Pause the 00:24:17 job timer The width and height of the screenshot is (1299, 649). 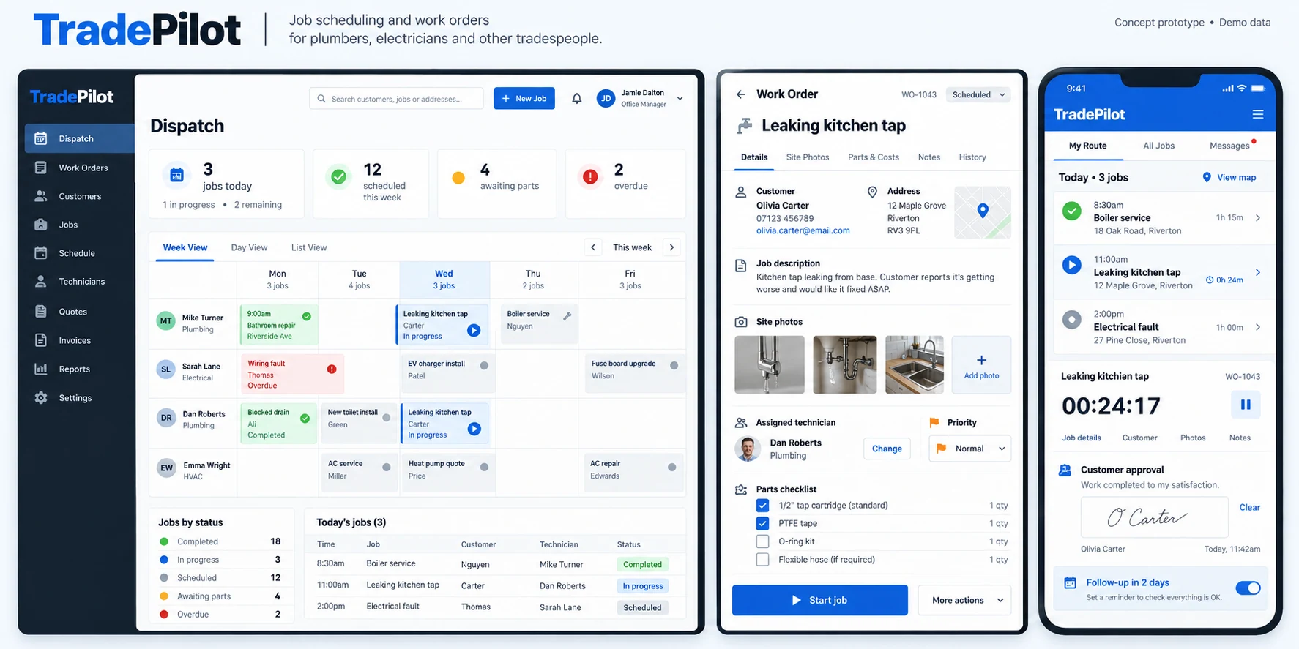(1246, 405)
